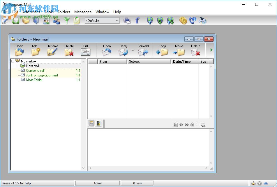
Task: Click the blue font 'f' icon
Action: coord(137,21)
